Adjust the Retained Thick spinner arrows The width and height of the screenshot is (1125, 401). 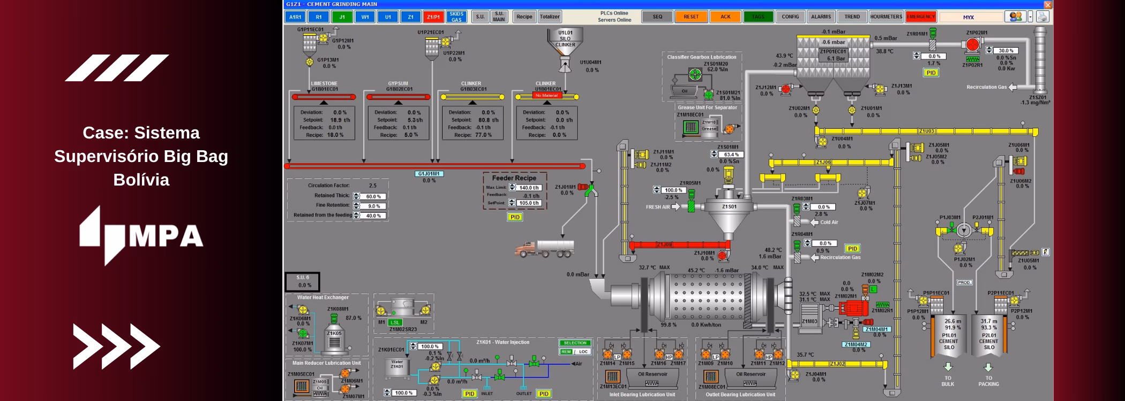(357, 196)
